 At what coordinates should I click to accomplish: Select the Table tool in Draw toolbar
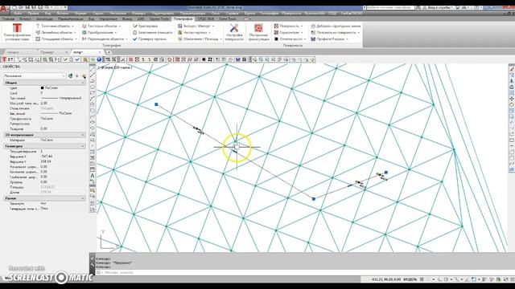click(93, 169)
